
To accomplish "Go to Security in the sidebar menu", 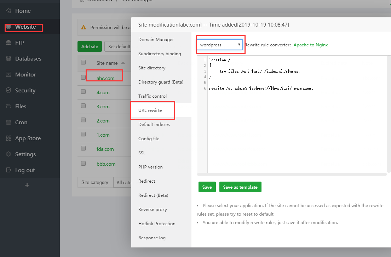I will coord(25,90).
